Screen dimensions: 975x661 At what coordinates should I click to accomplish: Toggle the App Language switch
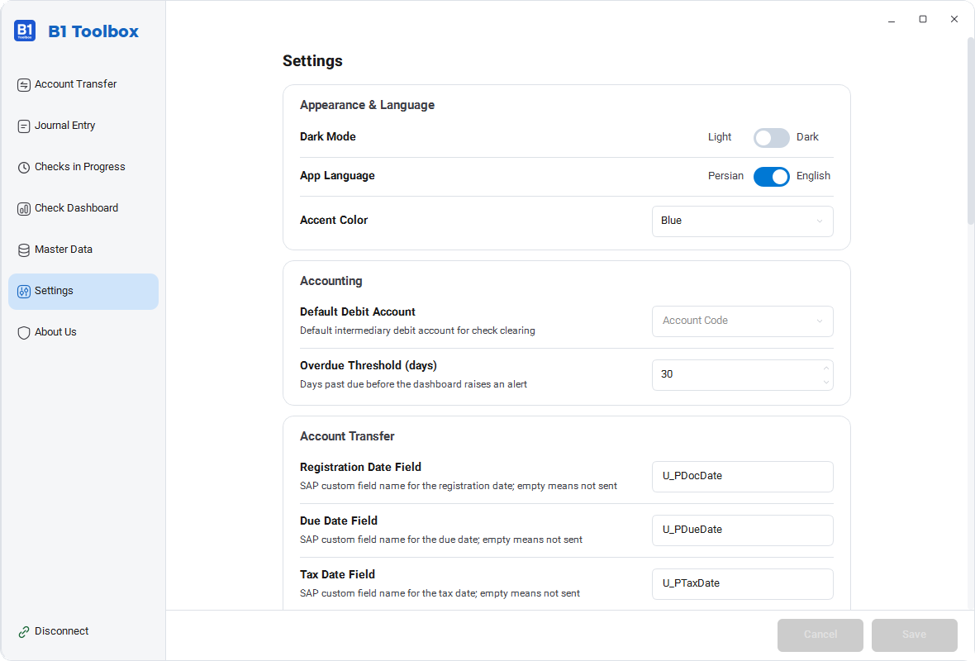click(771, 177)
